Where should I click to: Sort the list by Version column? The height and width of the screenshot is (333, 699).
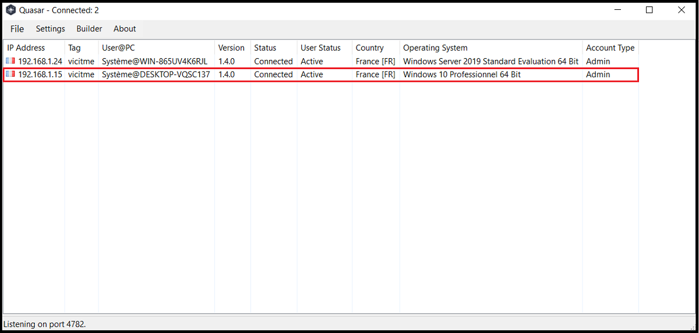click(x=231, y=48)
